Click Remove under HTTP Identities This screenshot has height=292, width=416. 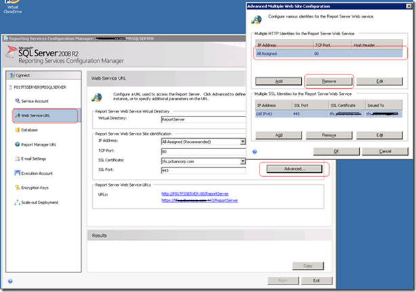329,81
